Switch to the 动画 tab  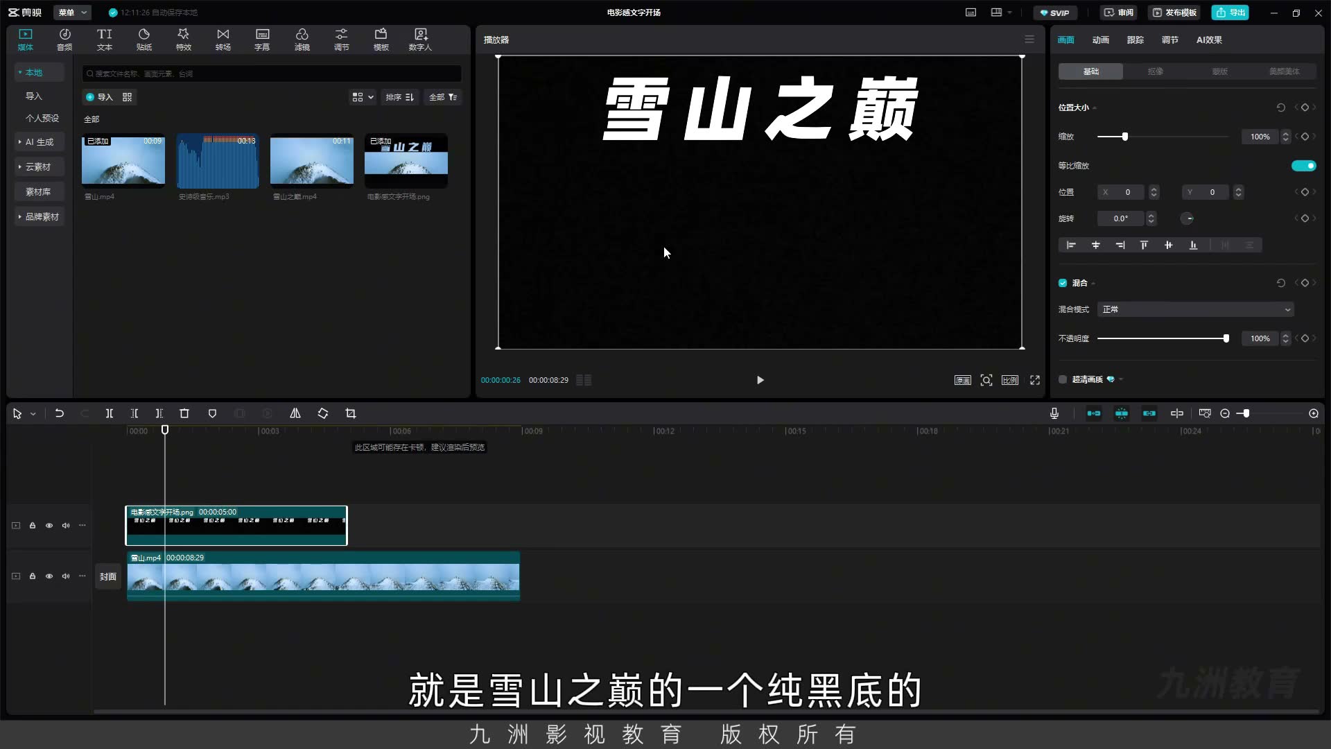click(x=1101, y=40)
